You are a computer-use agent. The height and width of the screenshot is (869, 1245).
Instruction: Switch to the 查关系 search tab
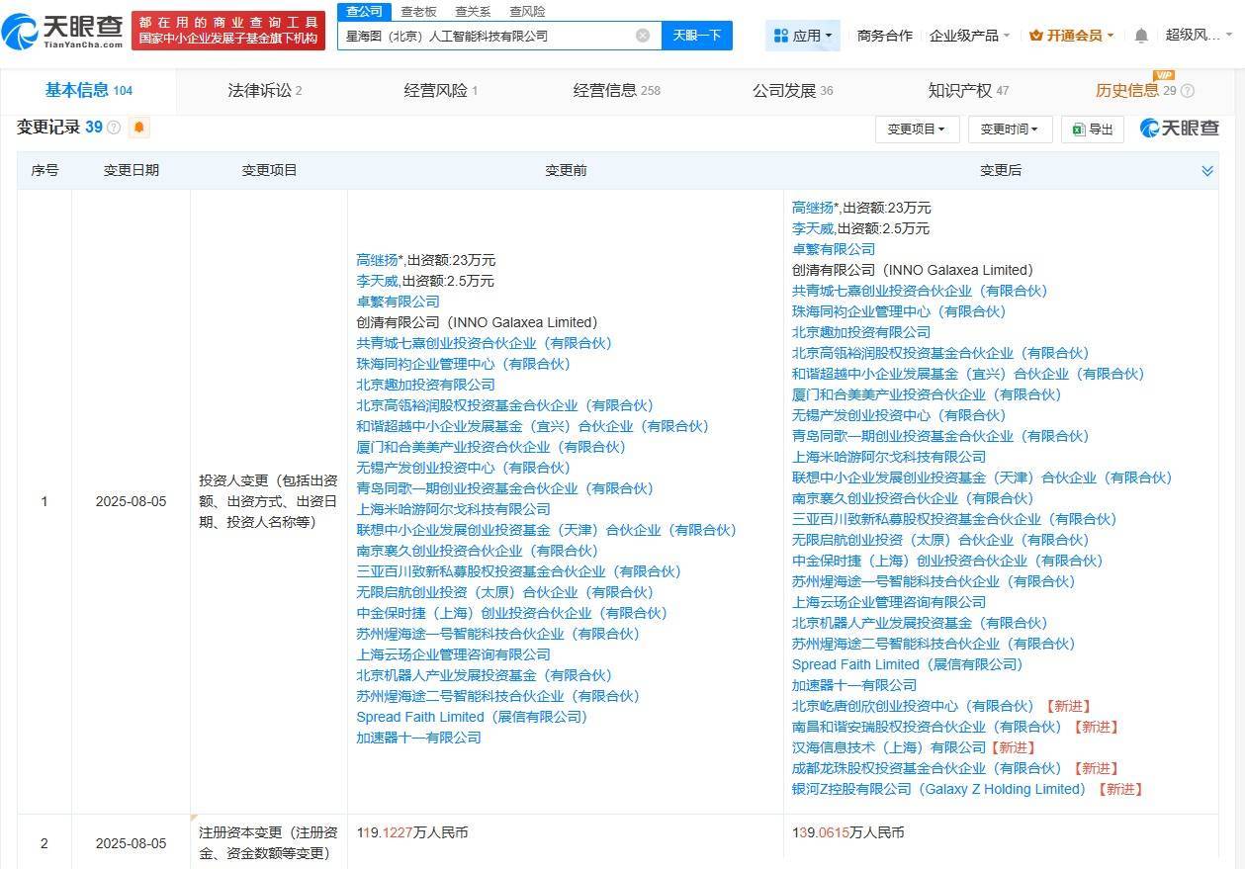point(473,11)
